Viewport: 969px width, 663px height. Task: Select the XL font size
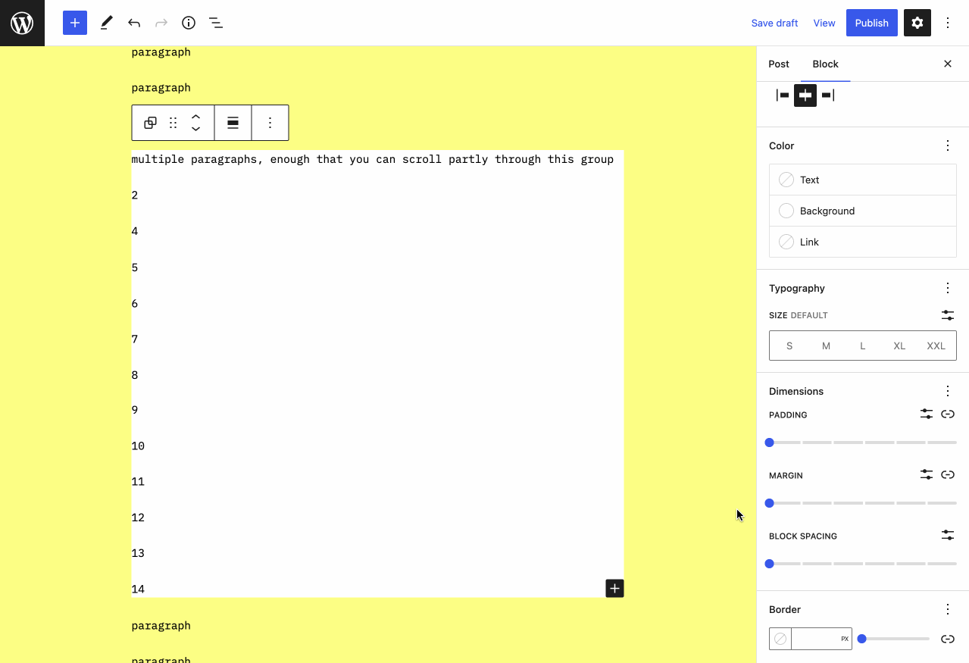899,346
